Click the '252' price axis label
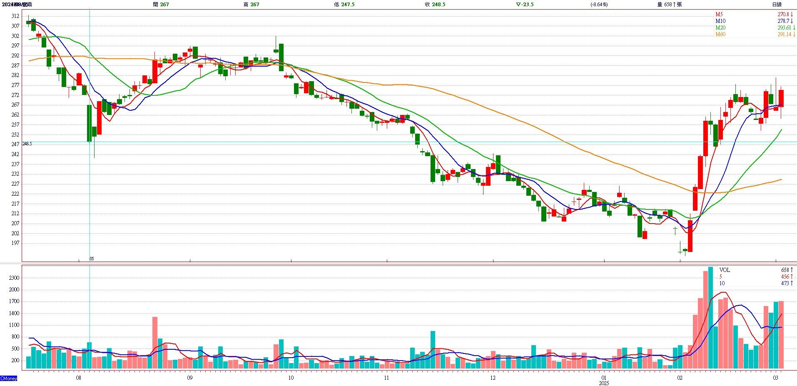The width and height of the screenshot is (797, 386). point(15,135)
